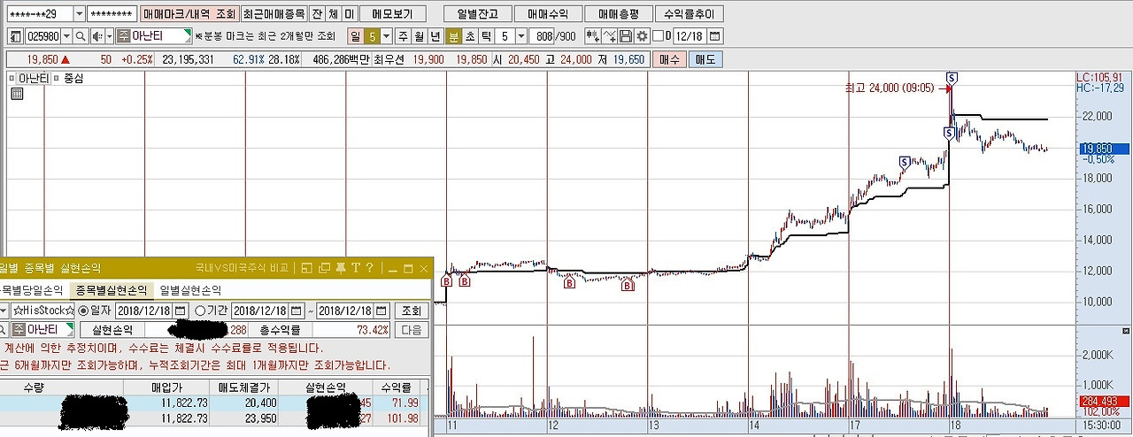Toggle the 틱 tick chart period button

pos(486,36)
